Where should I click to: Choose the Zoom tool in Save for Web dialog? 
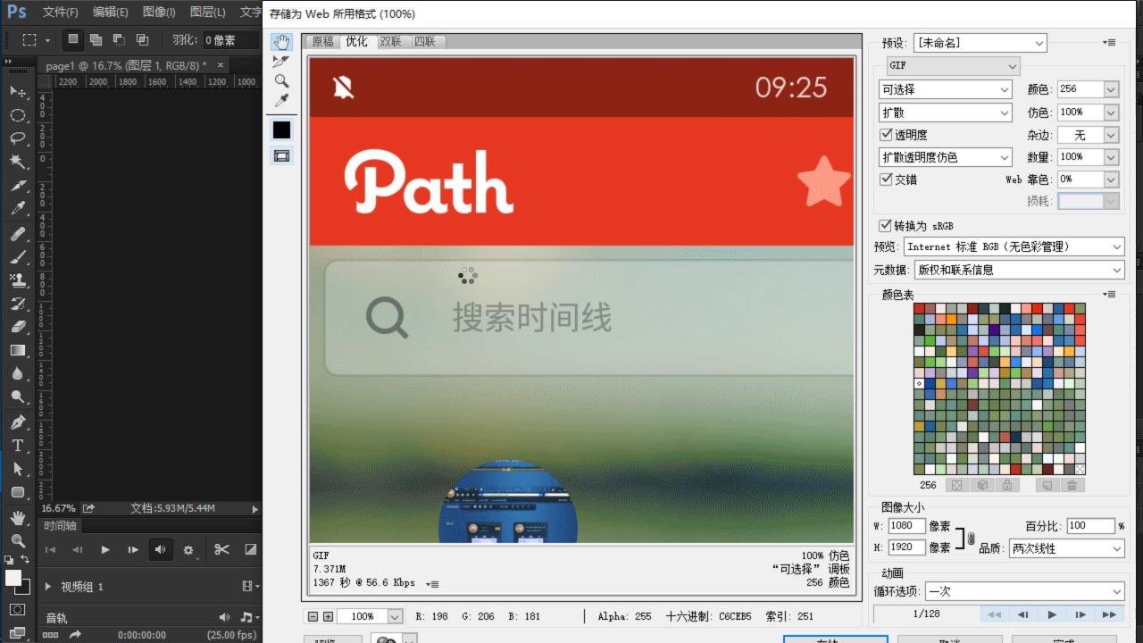click(x=281, y=80)
